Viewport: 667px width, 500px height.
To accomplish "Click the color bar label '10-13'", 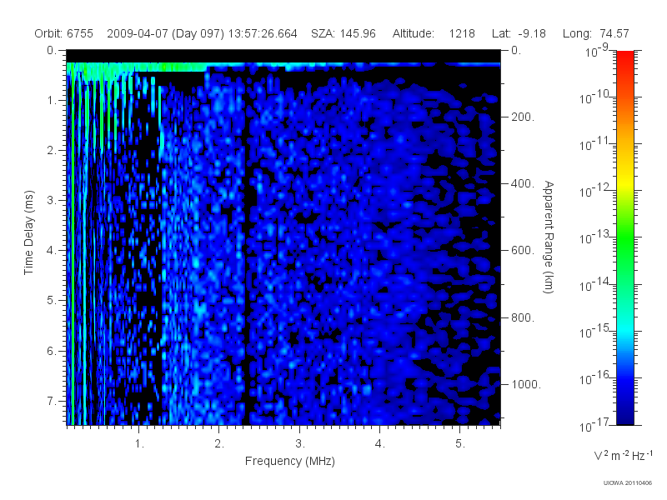I will click(x=594, y=237).
